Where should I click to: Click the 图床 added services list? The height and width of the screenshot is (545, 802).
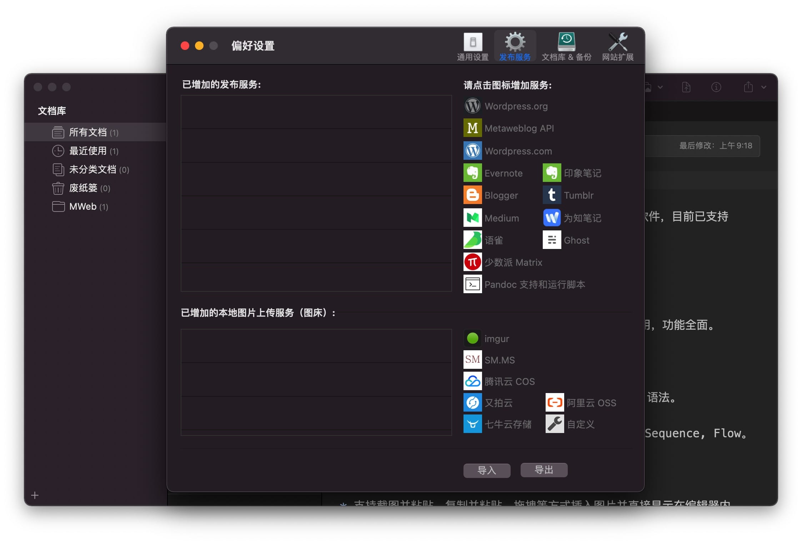coord(316,382)
